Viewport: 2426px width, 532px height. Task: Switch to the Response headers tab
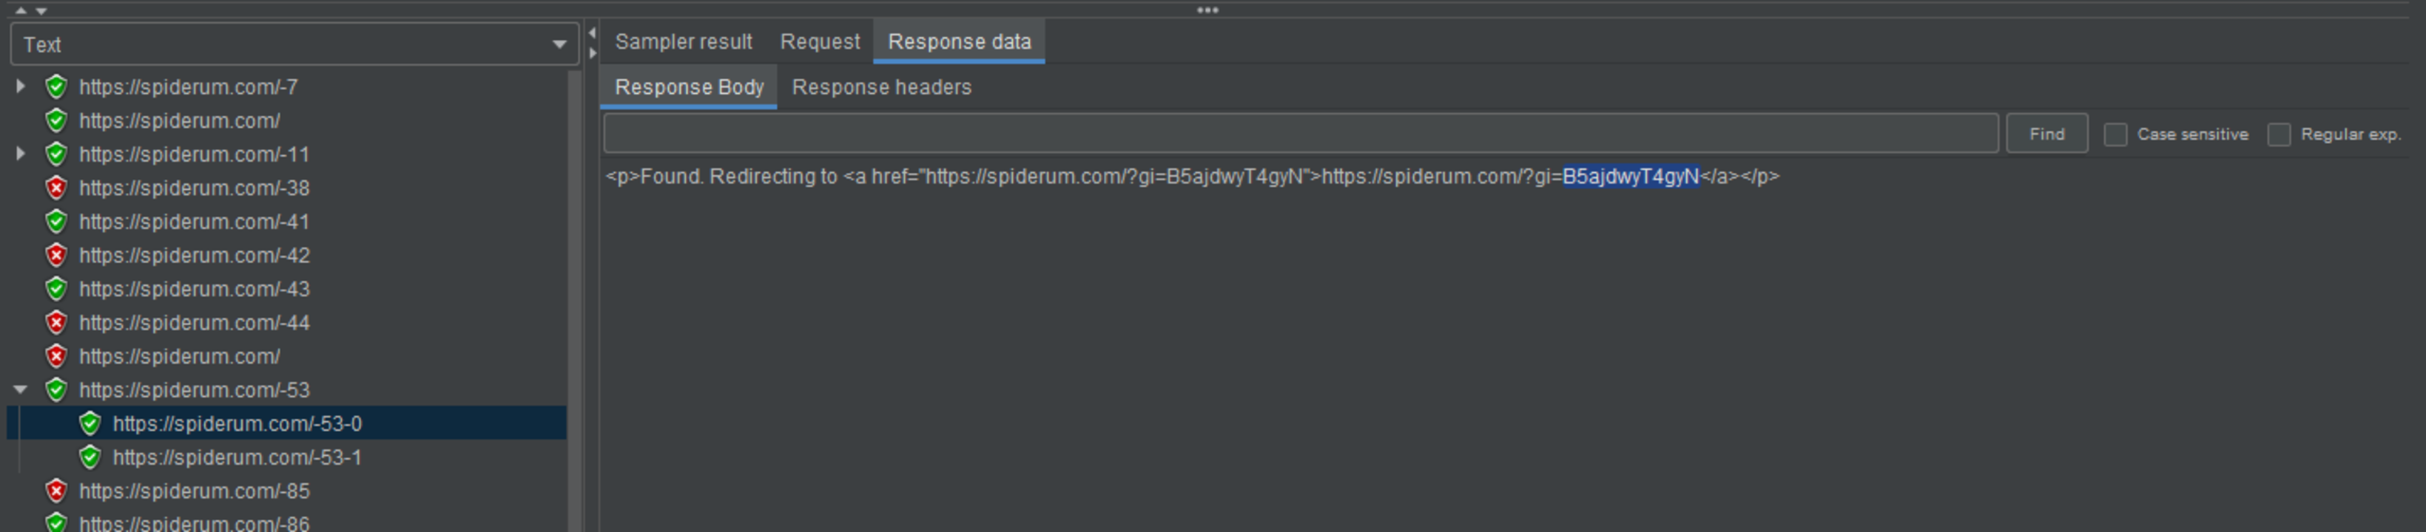(x=881, y=87)
